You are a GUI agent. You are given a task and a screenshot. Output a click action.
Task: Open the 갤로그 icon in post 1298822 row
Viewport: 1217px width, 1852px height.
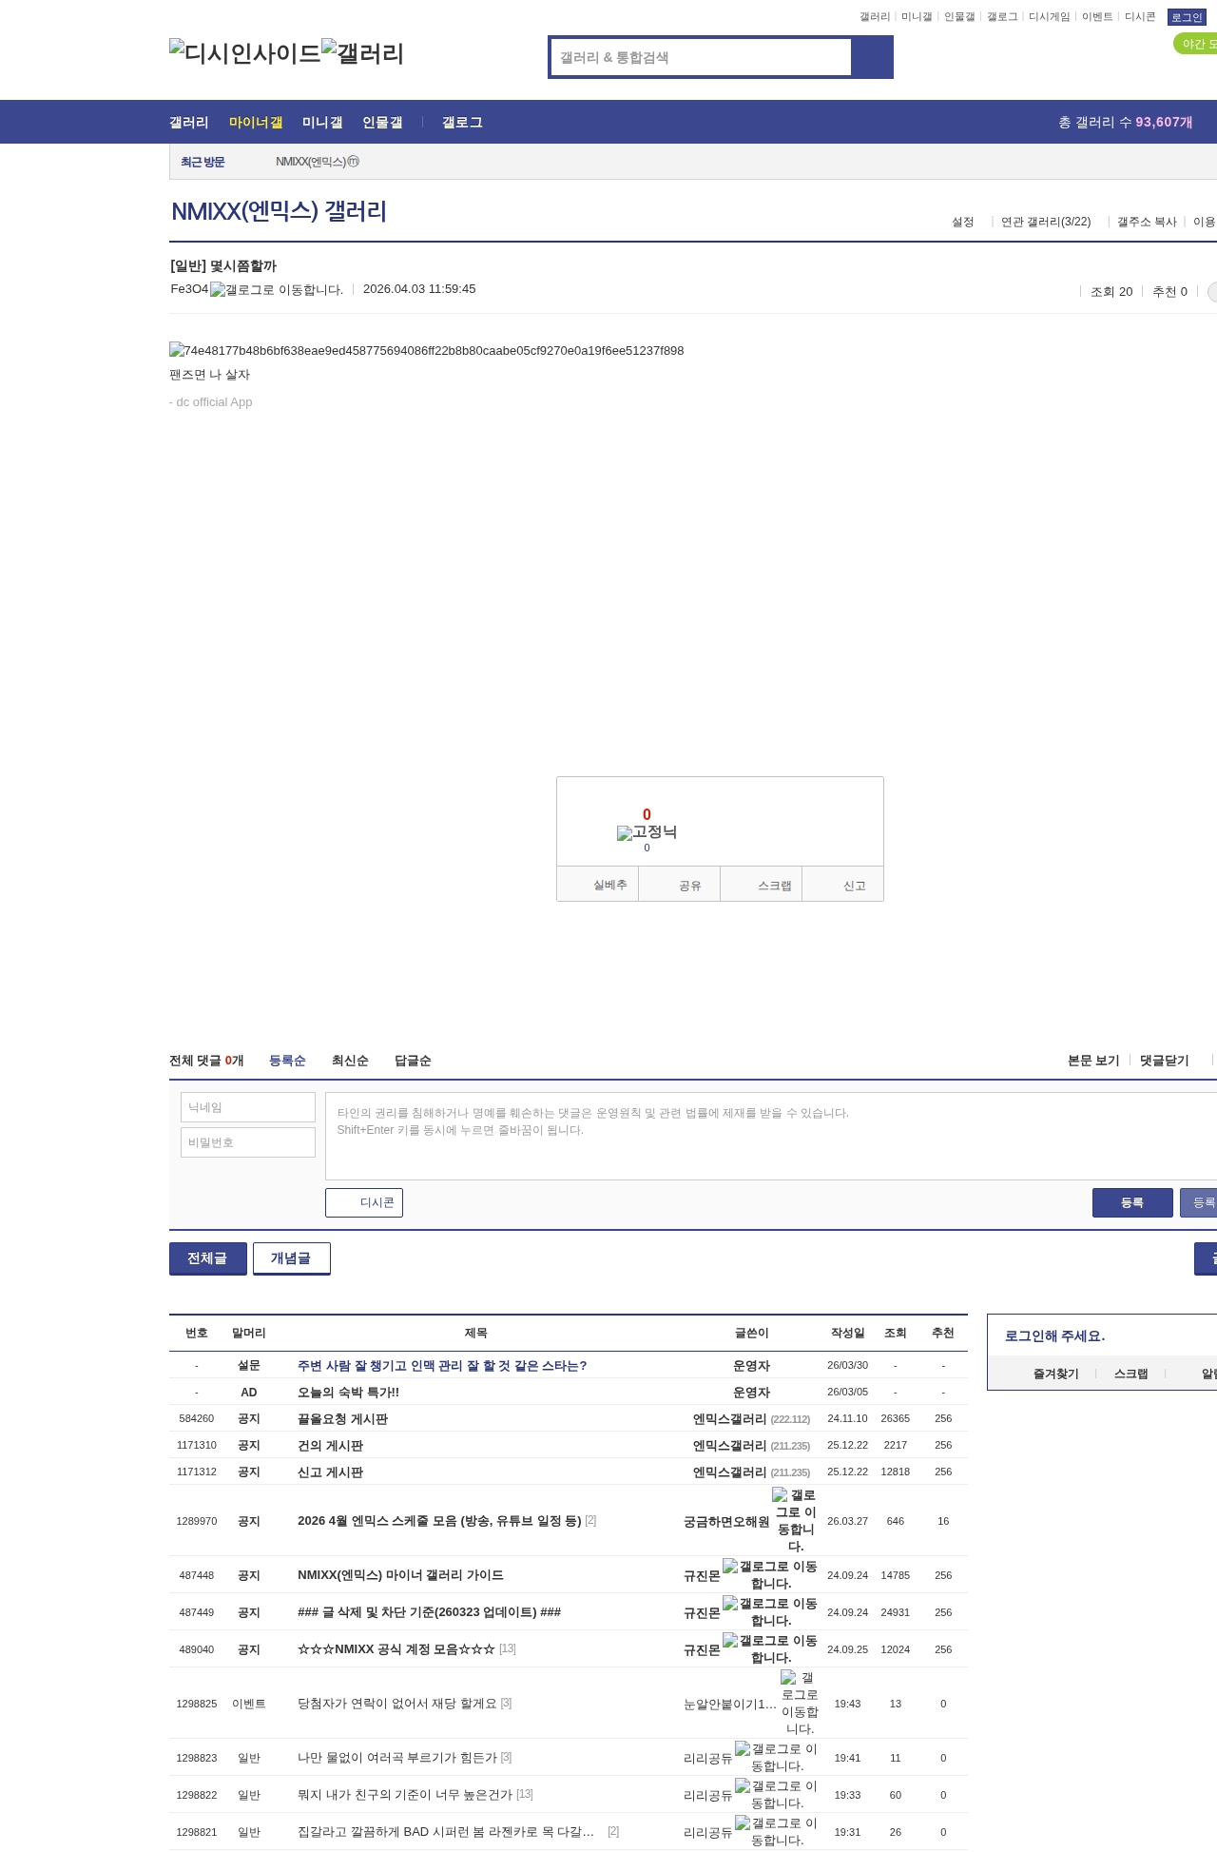[x=776, y=1794]
